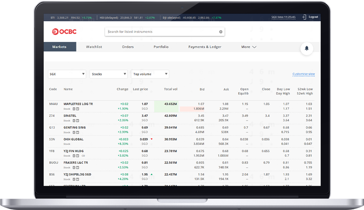Image resolution: width=364 pixels, height=210 pixels.
Task: Open the notifications bell
Action: (307, 49)
